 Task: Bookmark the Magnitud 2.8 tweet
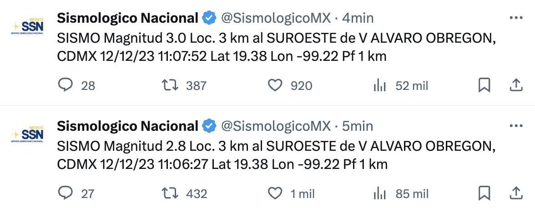pos(485,193)
